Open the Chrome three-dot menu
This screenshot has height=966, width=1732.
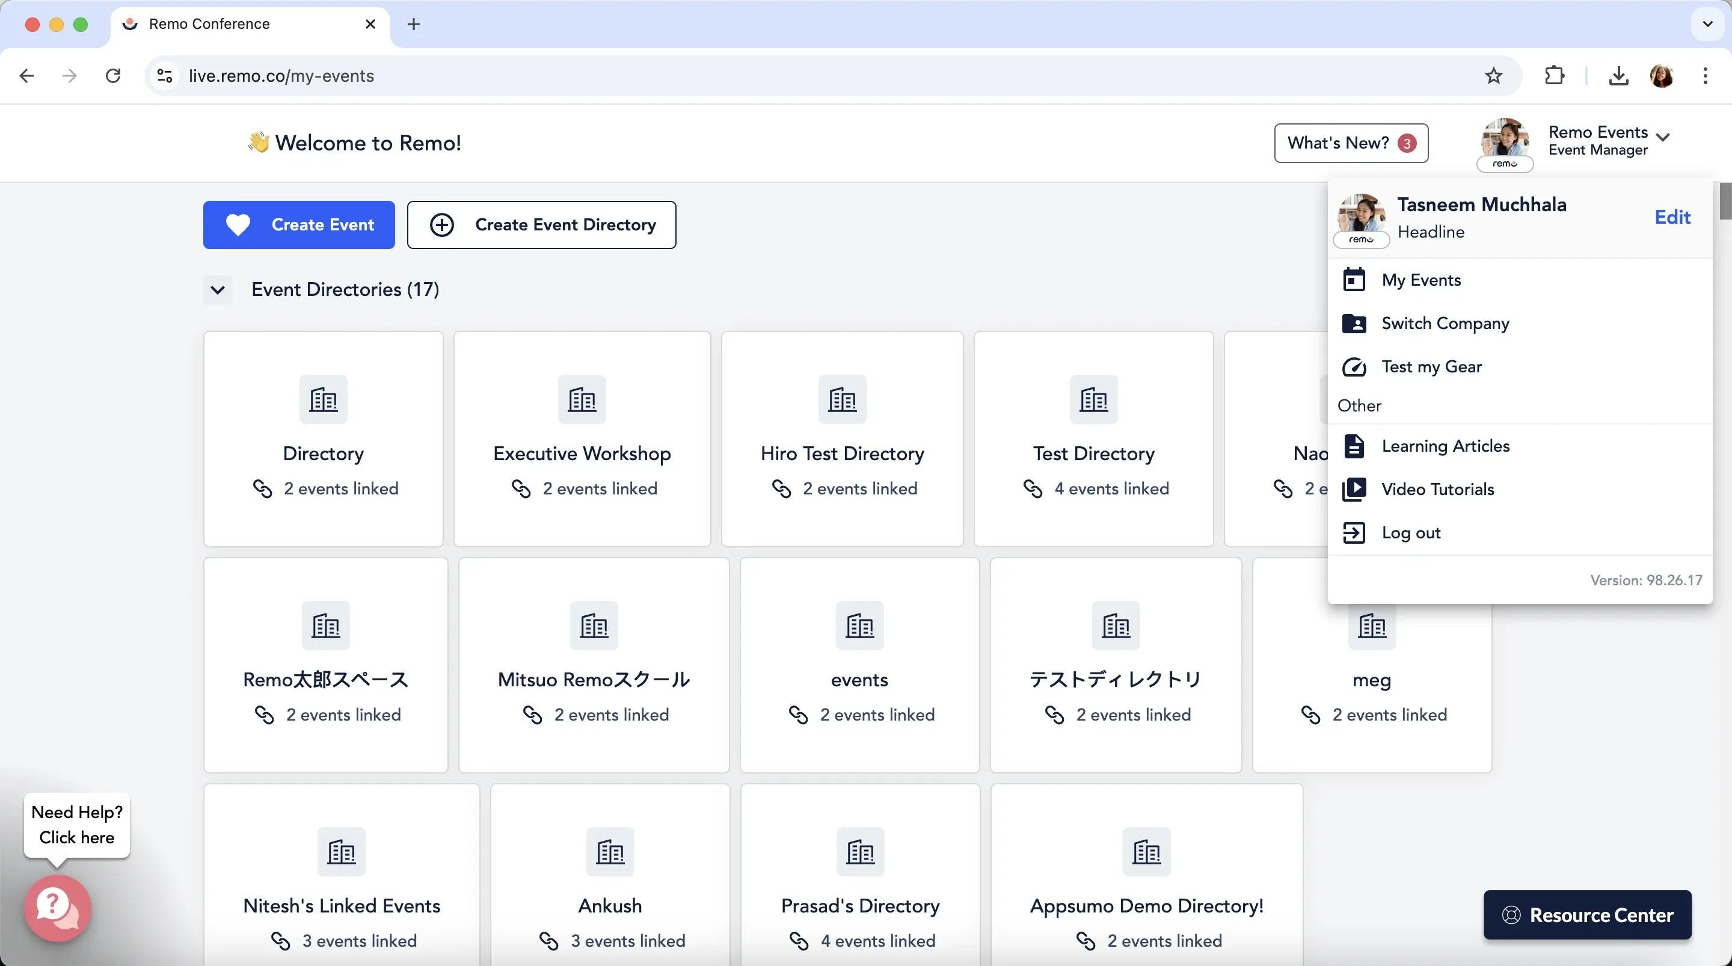click(1705, 76)
